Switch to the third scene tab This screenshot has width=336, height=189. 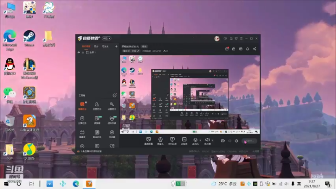105,46
